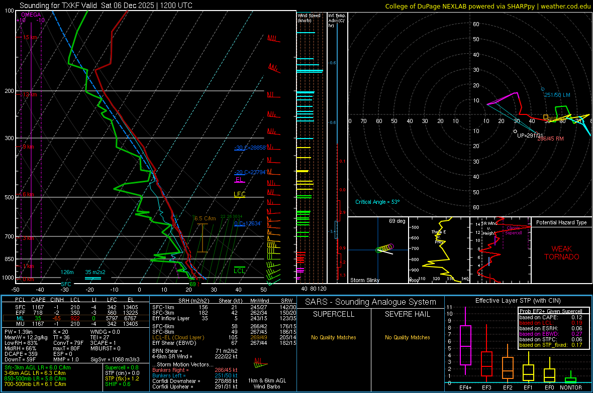Click the magenta EL level label
The height and width of the screenshot is (393, 593).
(239, 180)
